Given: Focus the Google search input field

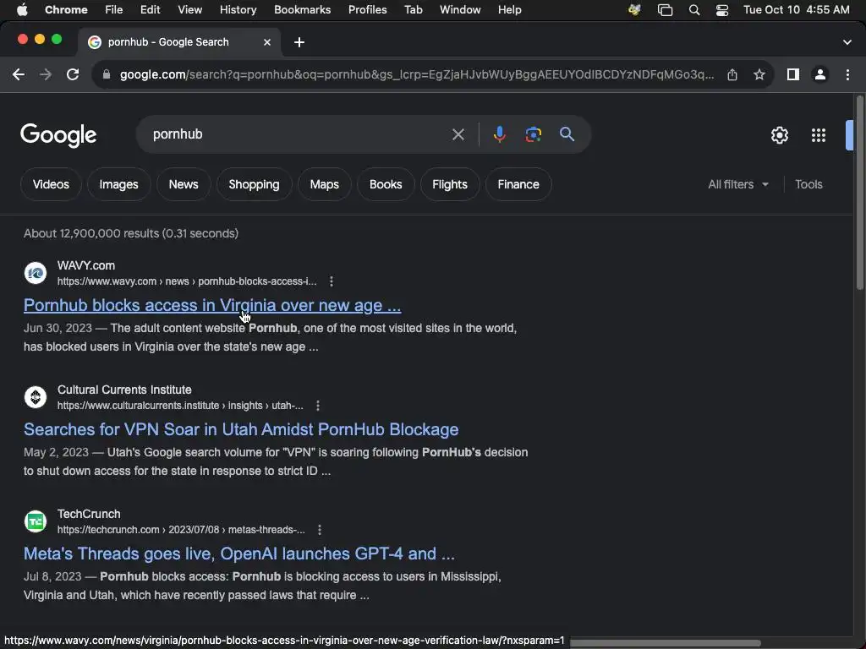Looking at the screenshot, I should tap(299, 134).
